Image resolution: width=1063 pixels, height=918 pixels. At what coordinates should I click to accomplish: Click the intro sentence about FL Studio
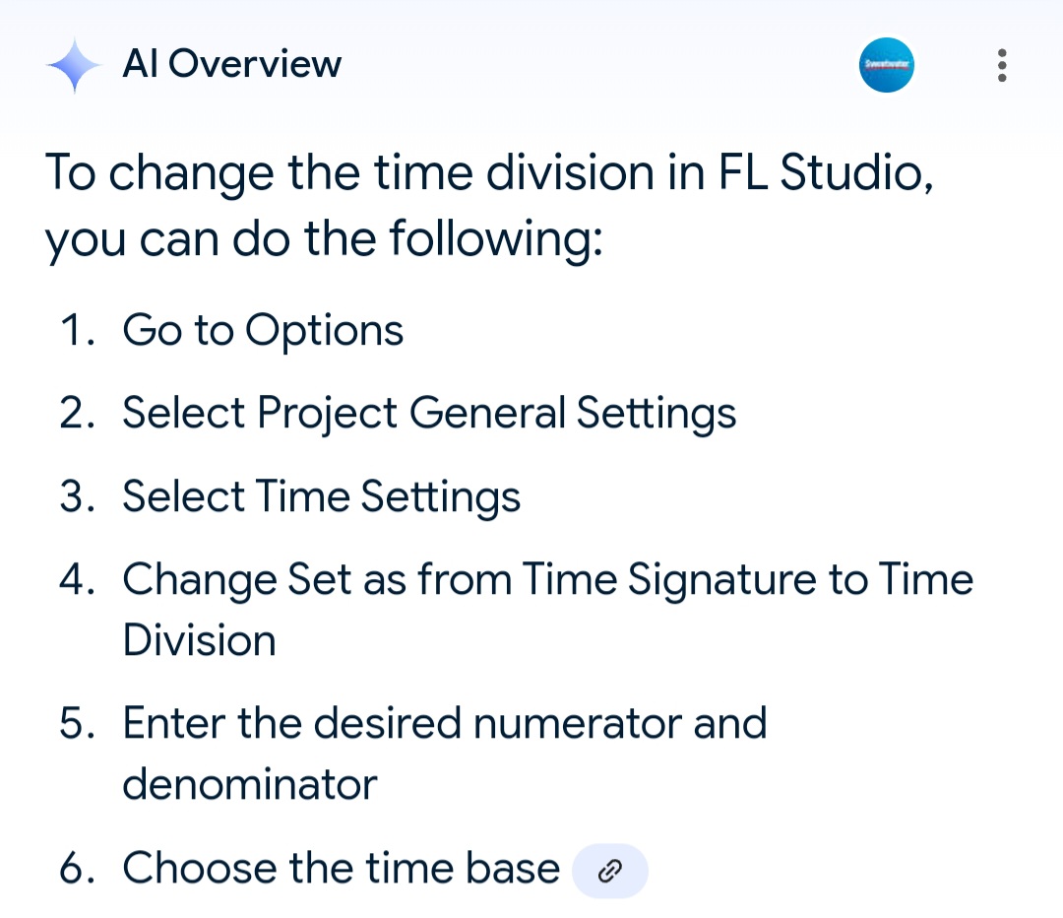[x=489, y=205]
